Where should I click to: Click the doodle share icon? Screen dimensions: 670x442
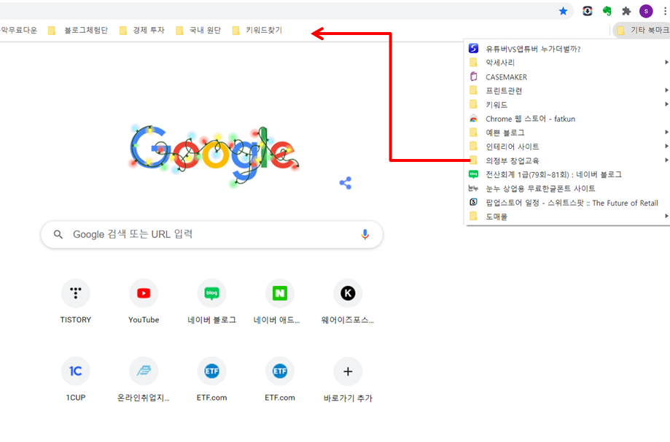(x=346, y=183)
